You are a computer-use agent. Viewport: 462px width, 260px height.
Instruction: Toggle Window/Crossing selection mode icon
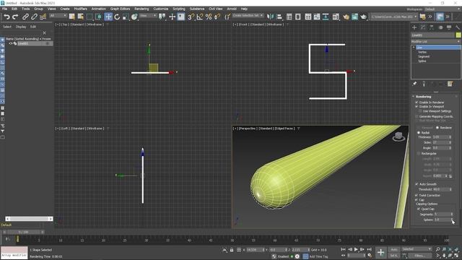(98, 17)
